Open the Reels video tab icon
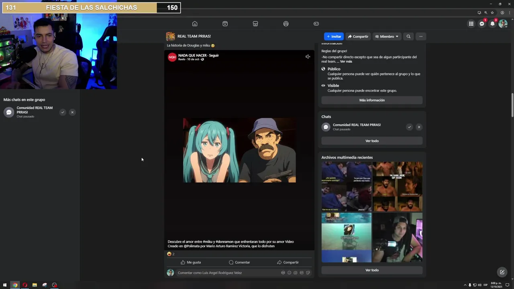Viewport: 514px width, 289px height. click(225, 24)
